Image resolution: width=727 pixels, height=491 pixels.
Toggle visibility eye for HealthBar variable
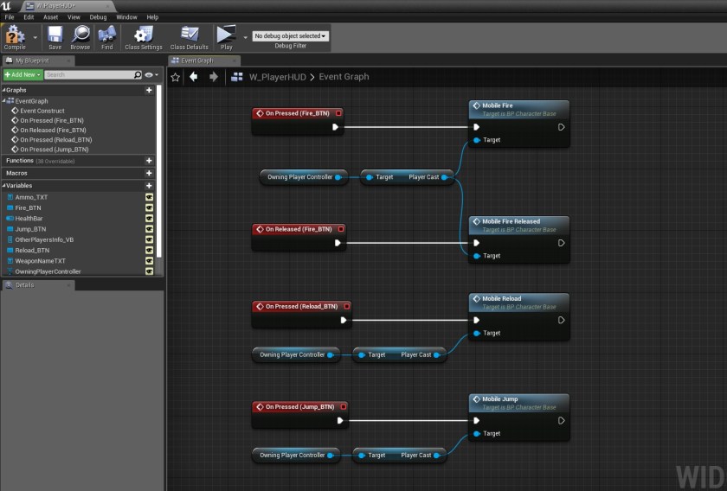click(x=149, y=219)
